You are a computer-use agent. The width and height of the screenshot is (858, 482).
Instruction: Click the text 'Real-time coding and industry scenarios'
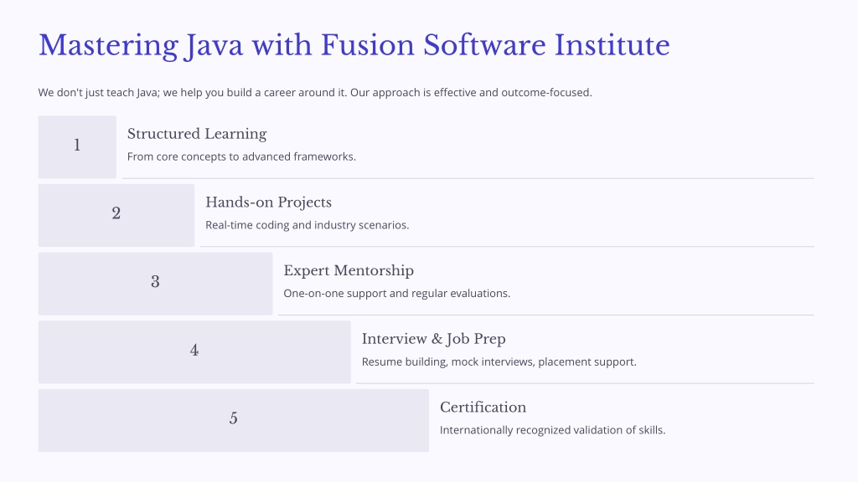click(307, 225)
